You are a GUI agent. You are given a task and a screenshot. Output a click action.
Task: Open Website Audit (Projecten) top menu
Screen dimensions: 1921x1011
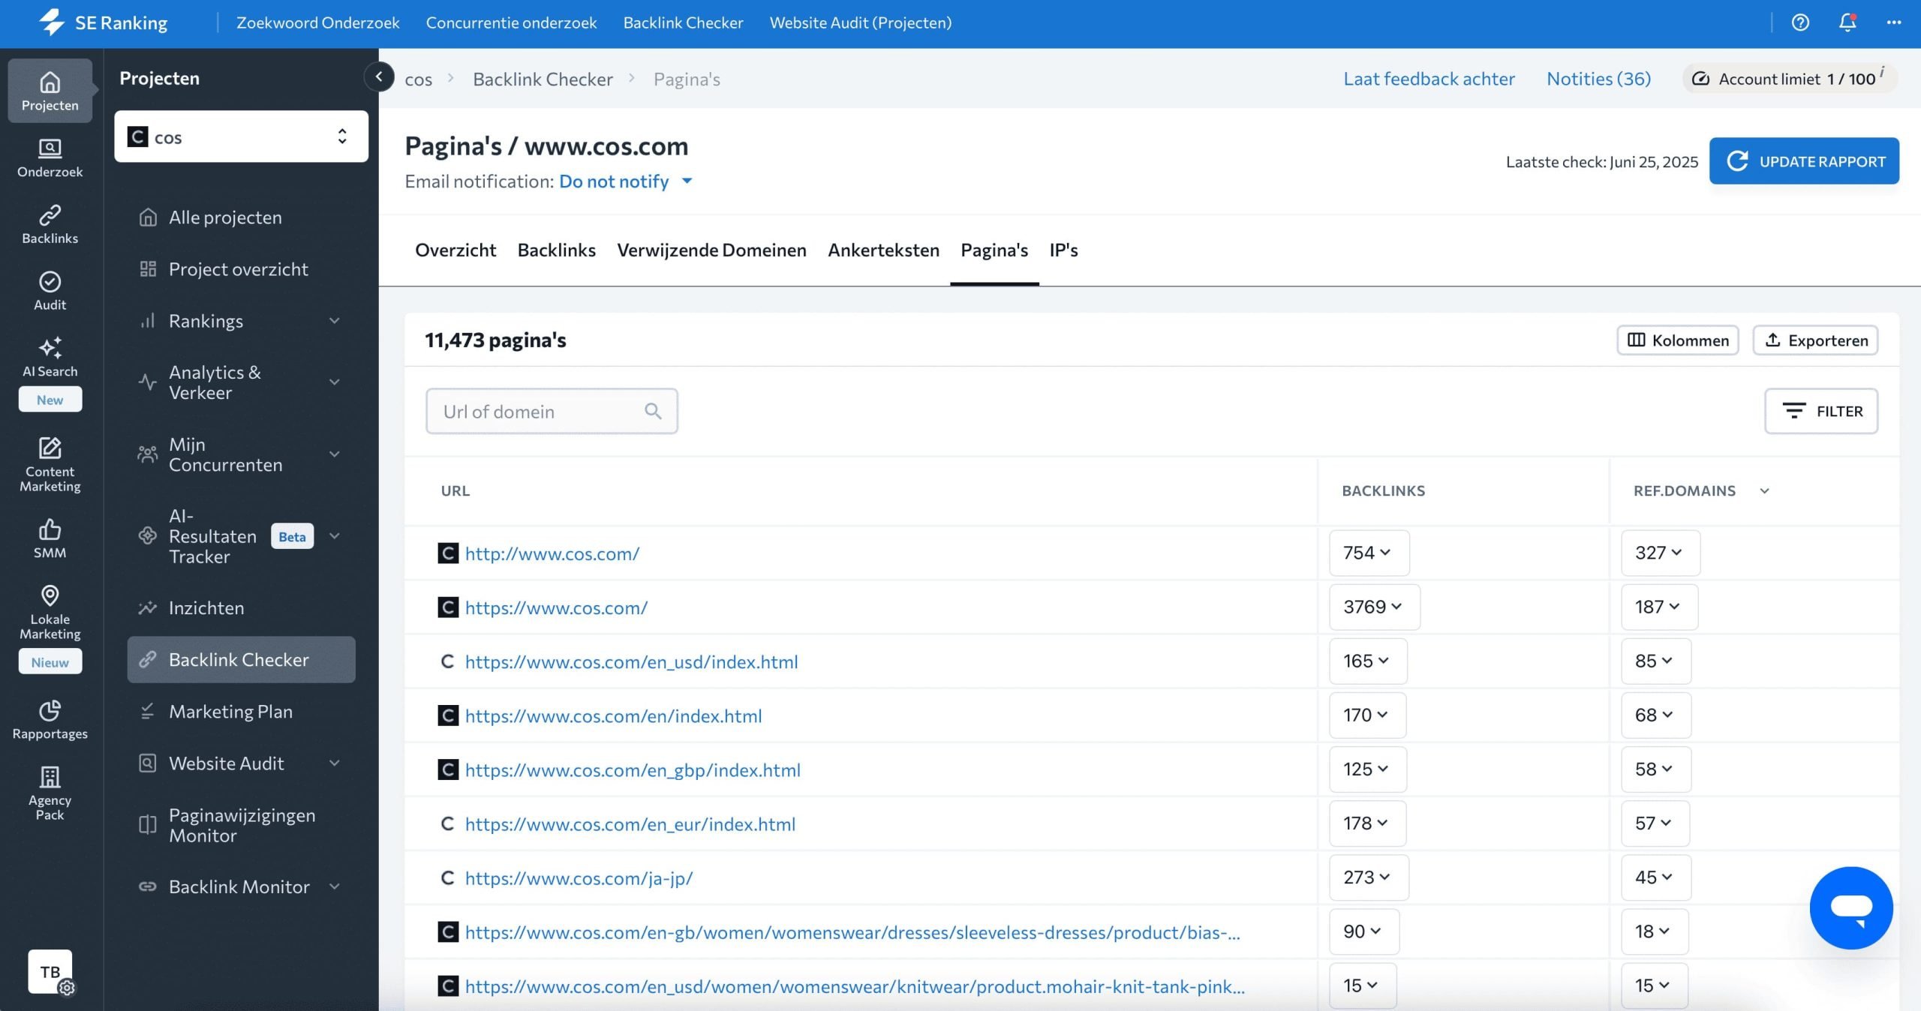click(861, 22)
